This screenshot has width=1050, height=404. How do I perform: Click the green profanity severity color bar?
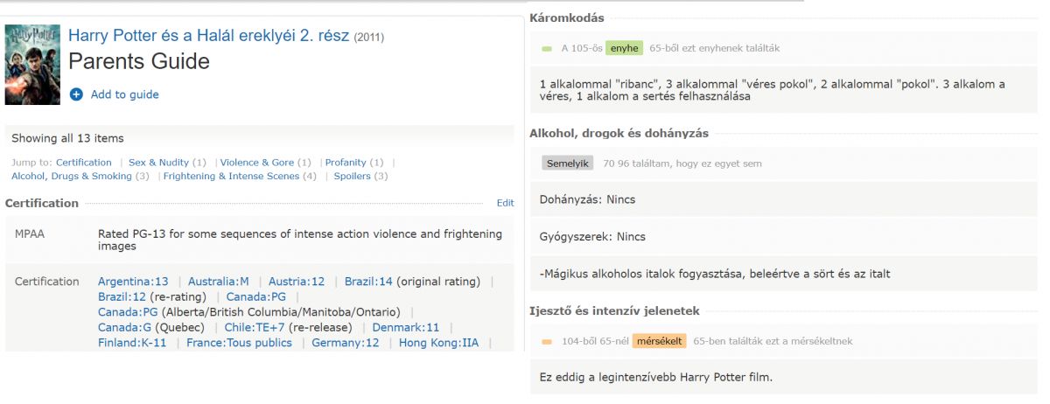[x=547, y=48]
